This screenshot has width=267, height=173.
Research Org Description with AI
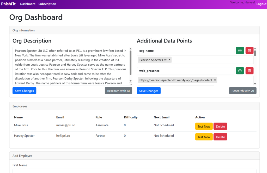tap(118, 91)
